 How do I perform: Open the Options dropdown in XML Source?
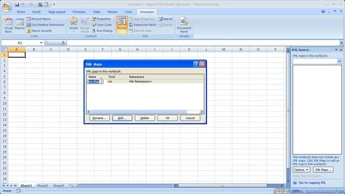(301, 170)
